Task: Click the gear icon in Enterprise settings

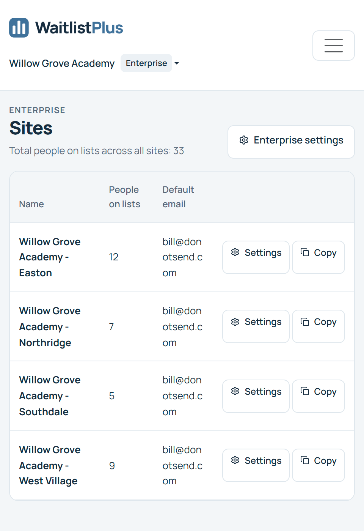Action: click(244, 140)
